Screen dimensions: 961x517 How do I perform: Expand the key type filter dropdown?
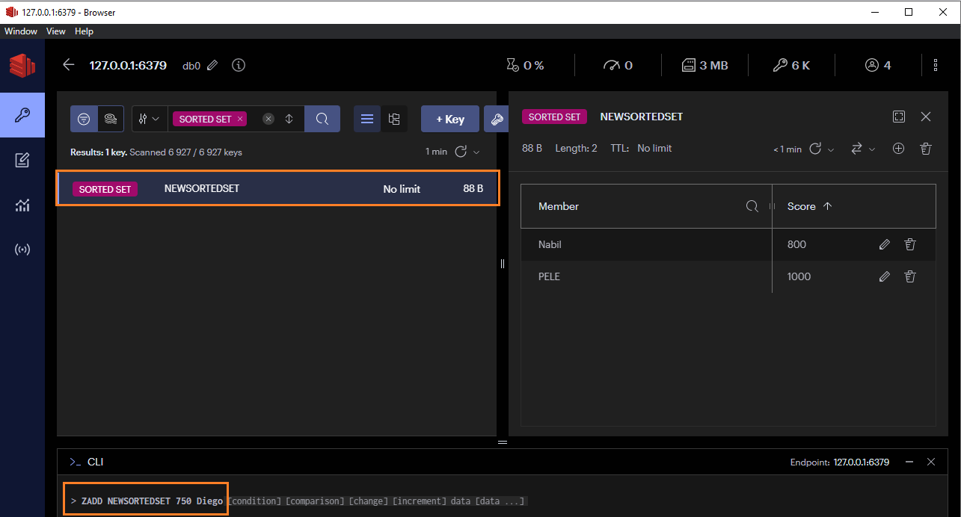coord(150,119)
